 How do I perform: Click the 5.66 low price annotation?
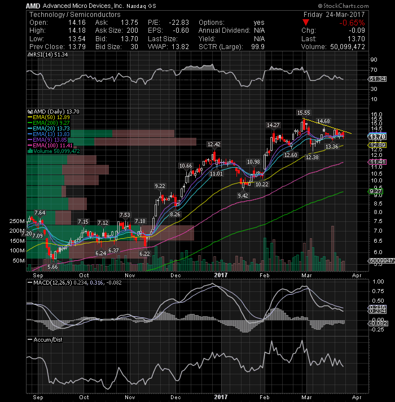[x=52, y=267]
